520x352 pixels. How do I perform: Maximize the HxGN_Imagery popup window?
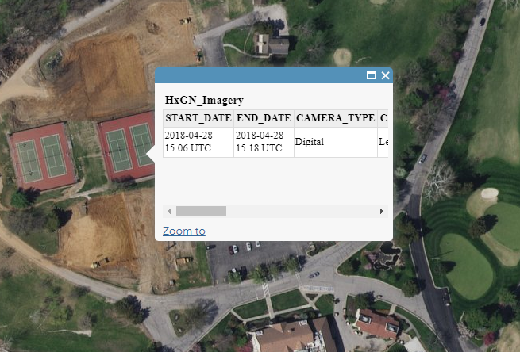[371, 76]
